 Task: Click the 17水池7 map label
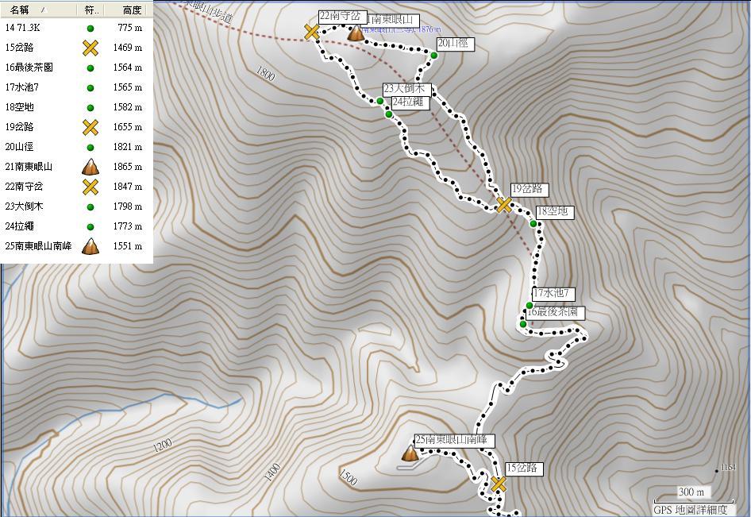[x=553, y=293]
